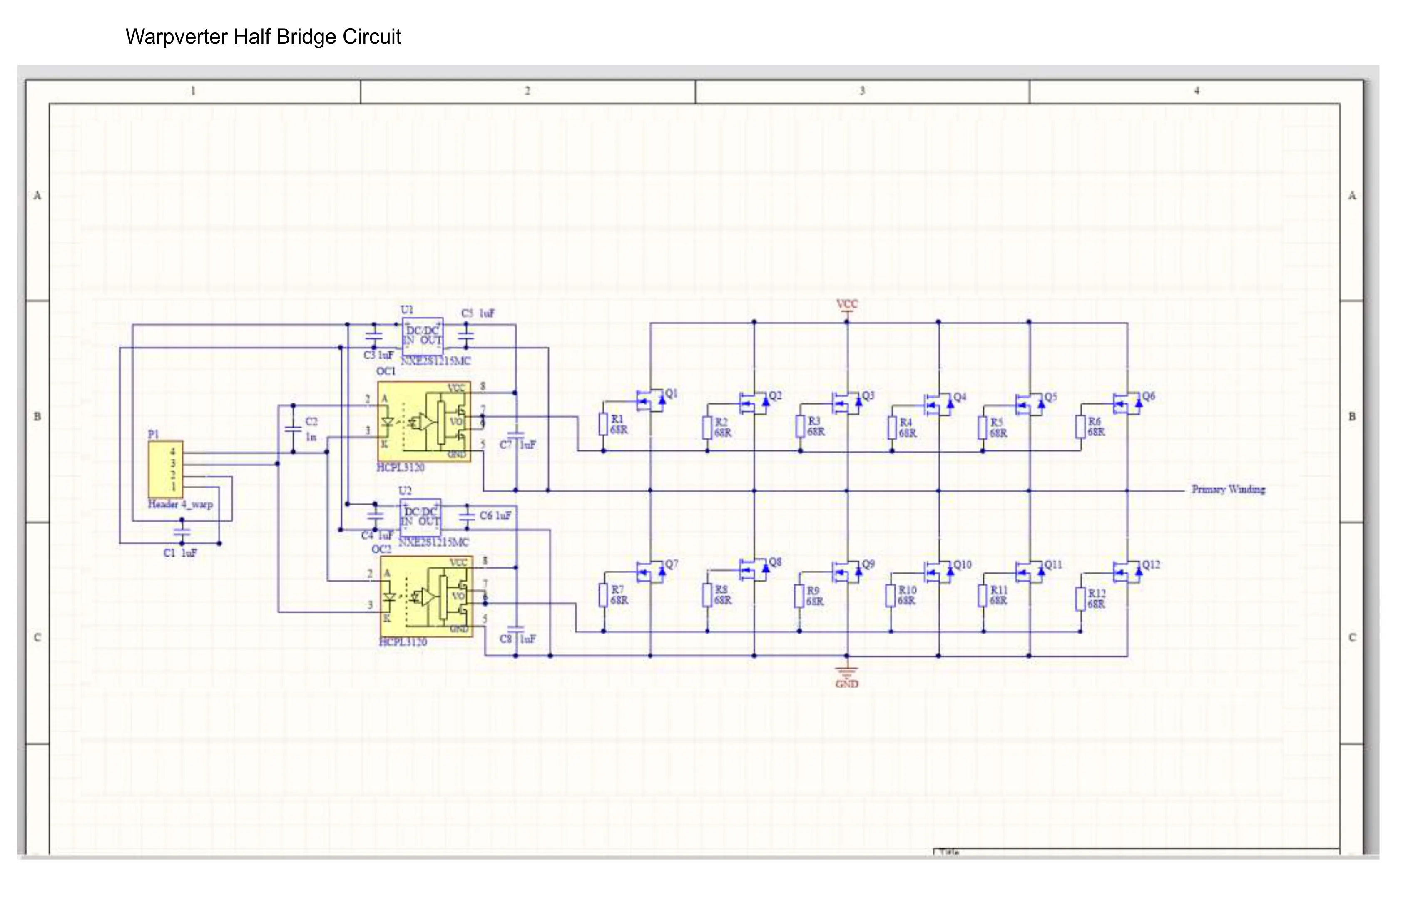1408x905 pixels.
Task: Click the C5 1uF capacitor symbol
Action: 466,336
